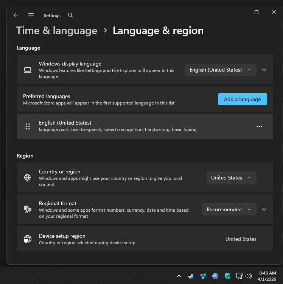This screenshot has height=284, width=283.
Task: Expand the Regional format card
Action: point(264,209)
